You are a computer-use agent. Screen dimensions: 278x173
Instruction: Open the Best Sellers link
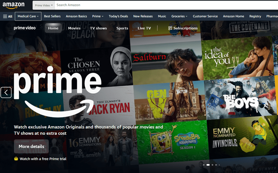(52, 16)
